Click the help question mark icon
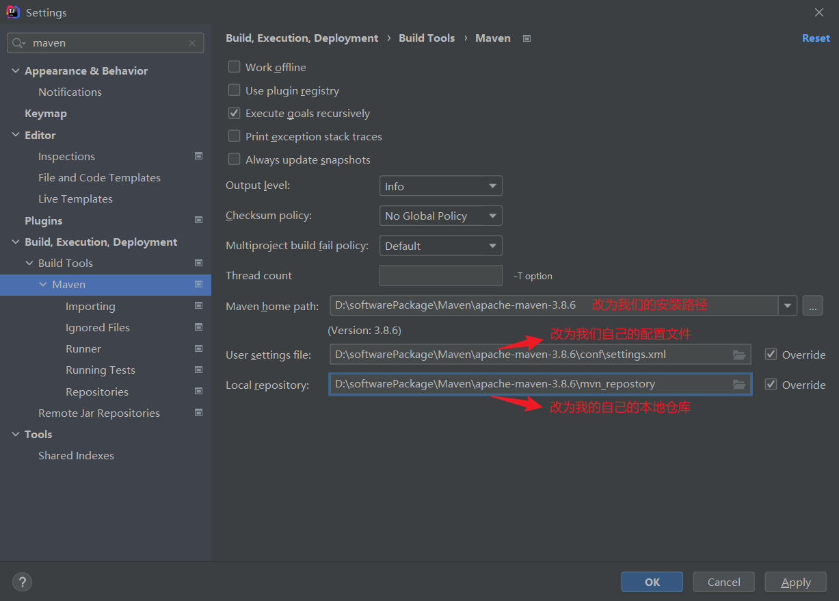839x601 pixels. click(22, 582)
